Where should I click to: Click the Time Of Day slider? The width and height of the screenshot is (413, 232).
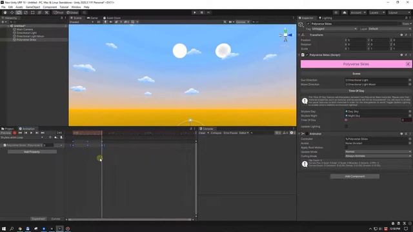[x=372, y=120]
